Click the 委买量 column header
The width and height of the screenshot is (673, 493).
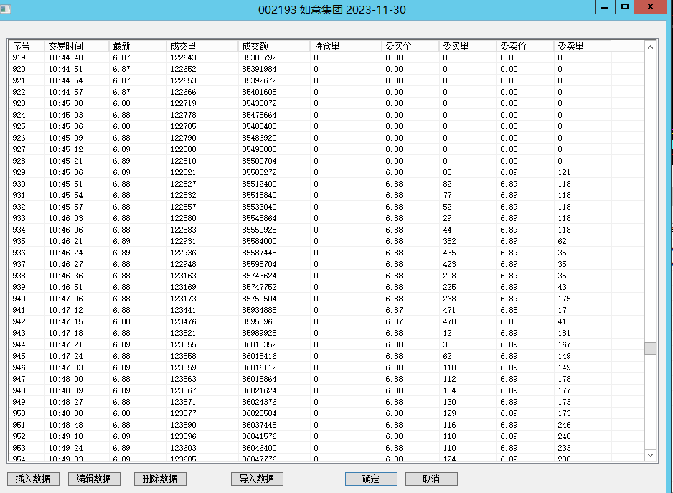tap(468, 46)
